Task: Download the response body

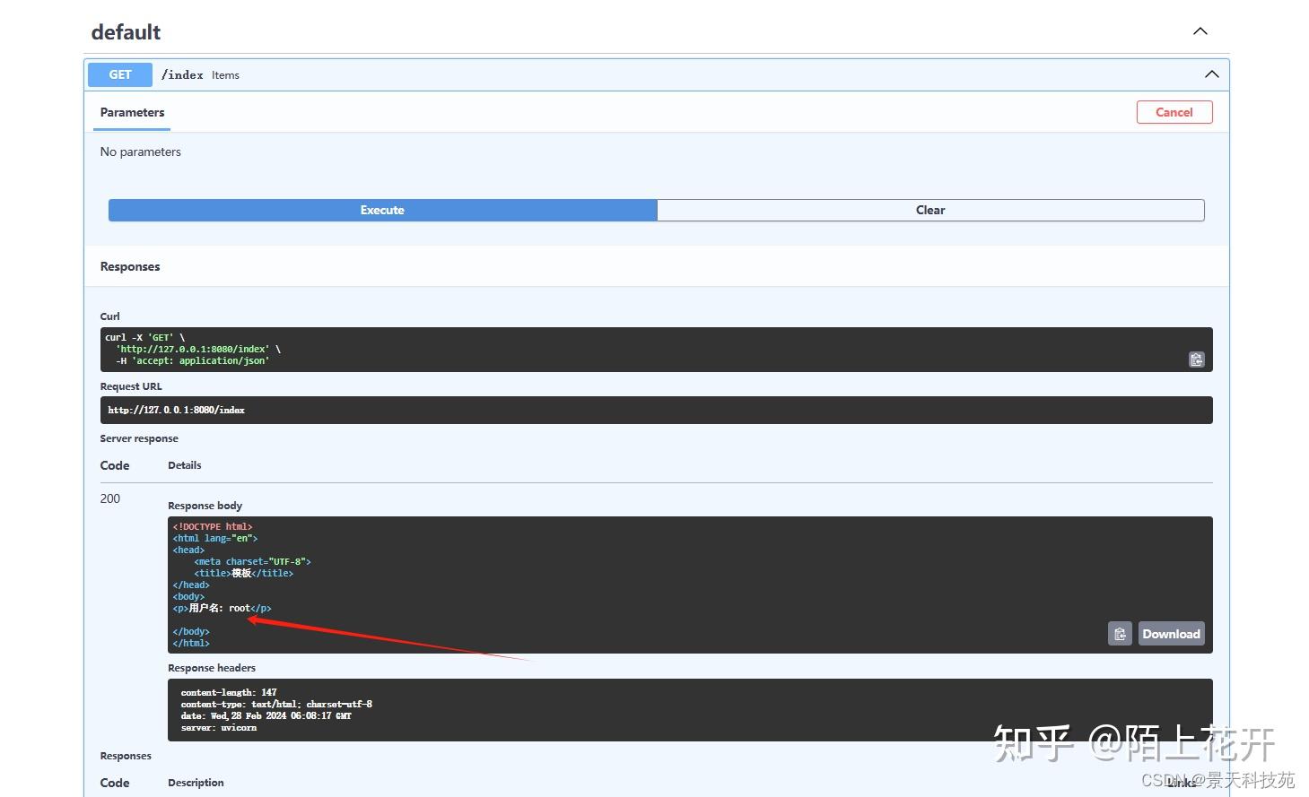Action: coord(1171,634)
